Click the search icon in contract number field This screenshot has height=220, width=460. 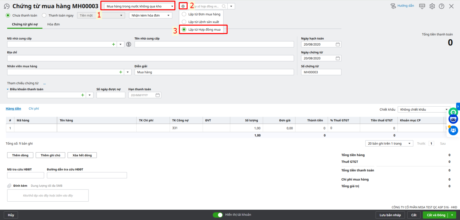pyautogui.click(x=224, y=6)
